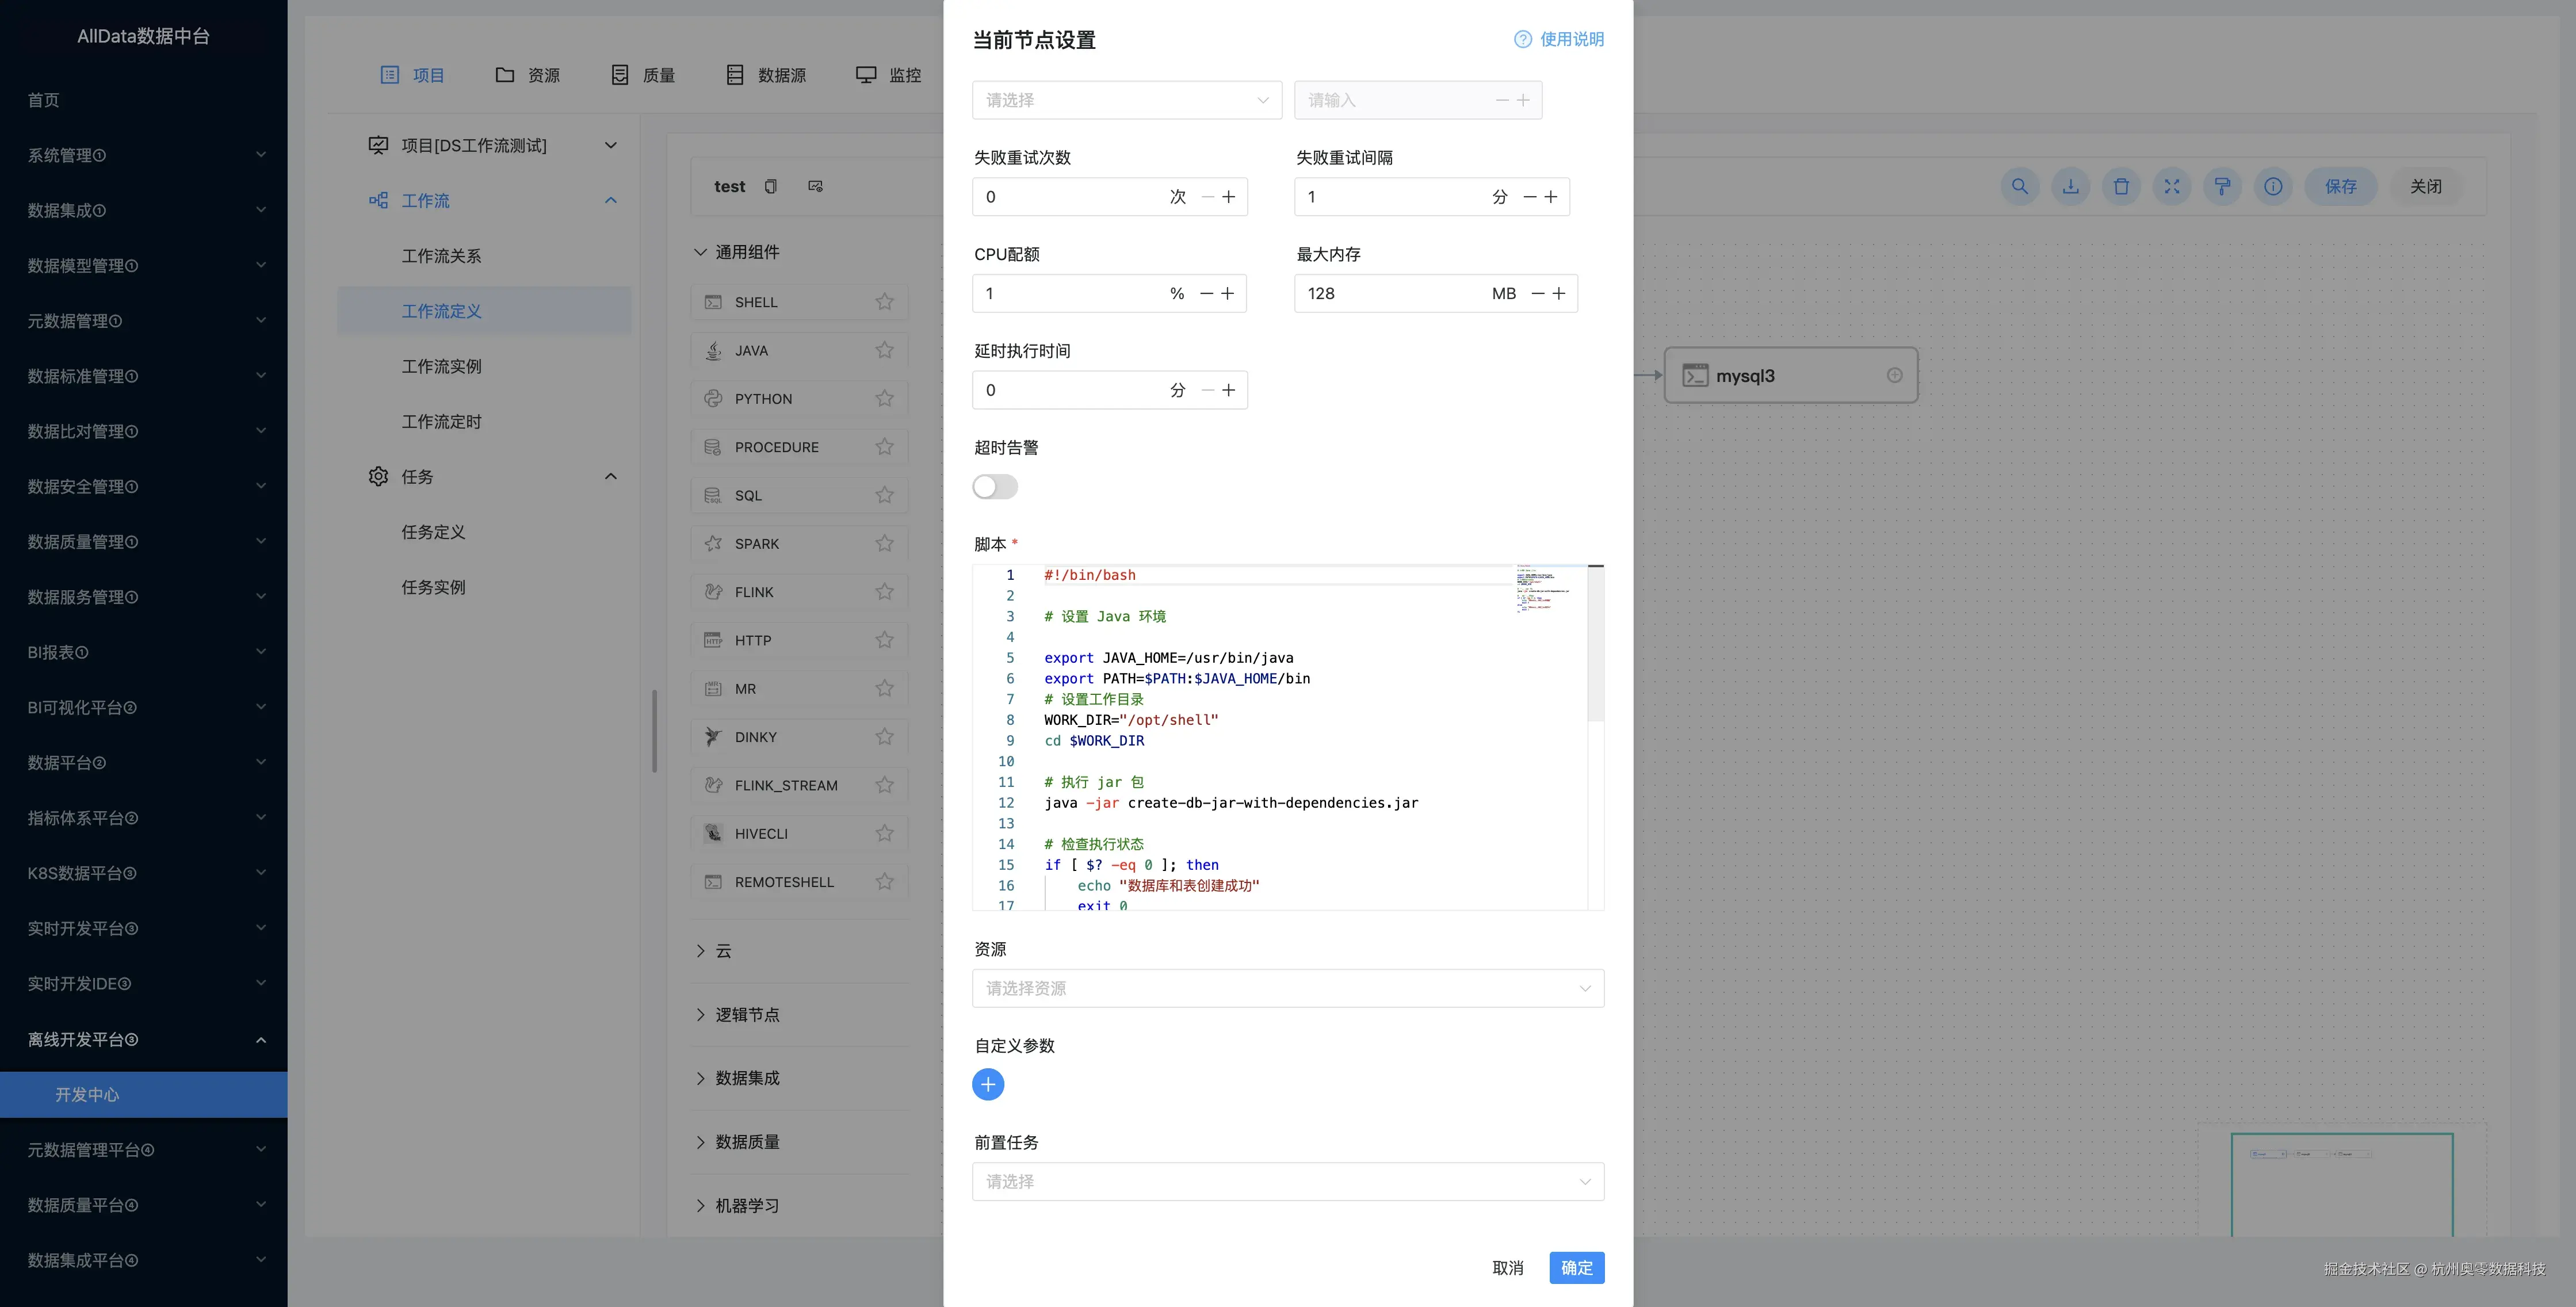The height and width of the screenshot is (1307, 2576).
Task: Increment CPU配额 with the plus stepper
Action: tap(1229, 293)
